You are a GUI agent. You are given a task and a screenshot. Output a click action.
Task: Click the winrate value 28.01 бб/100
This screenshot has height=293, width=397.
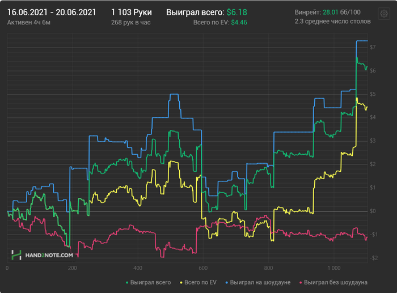point(341,12)
